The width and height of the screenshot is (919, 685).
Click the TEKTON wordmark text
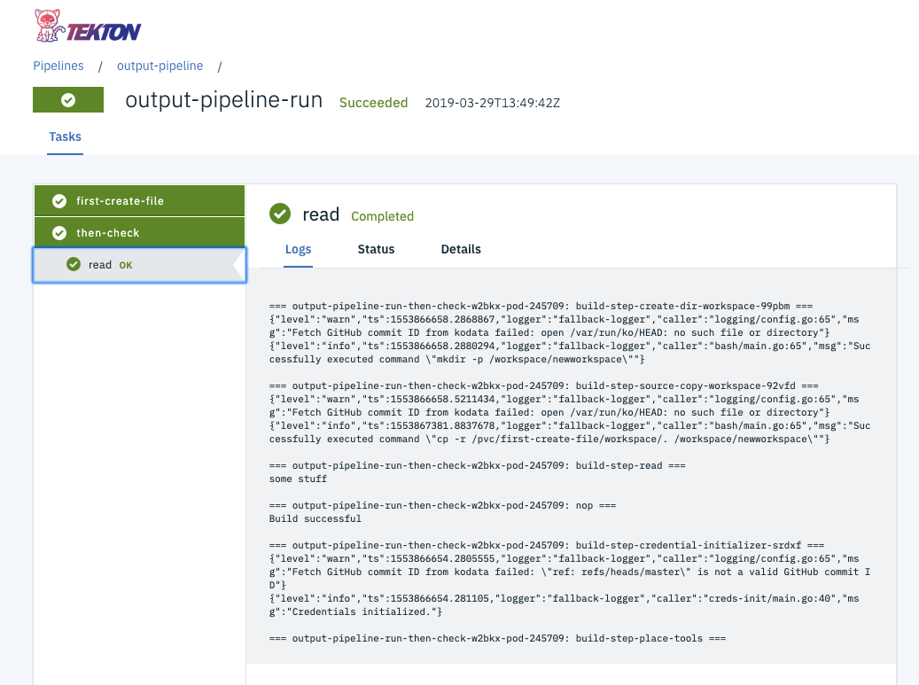104,32
